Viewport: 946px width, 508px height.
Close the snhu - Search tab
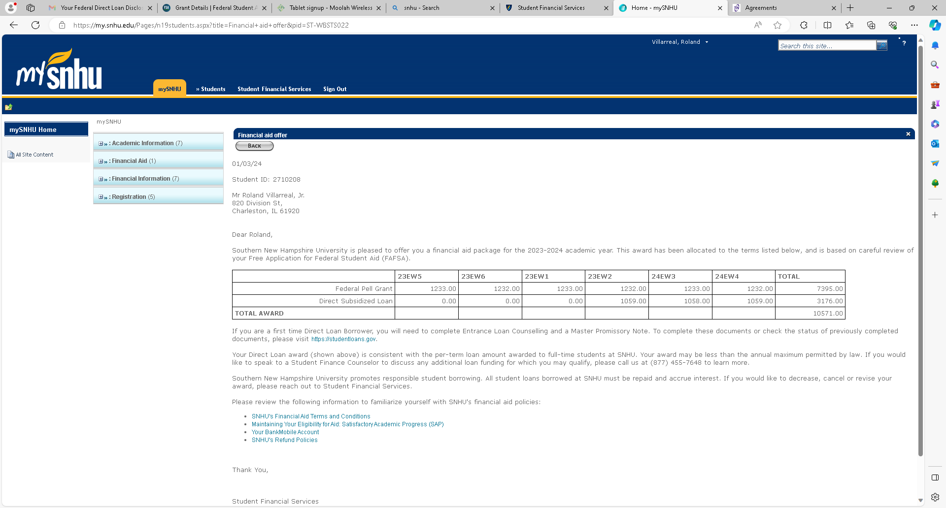point(492,8)
